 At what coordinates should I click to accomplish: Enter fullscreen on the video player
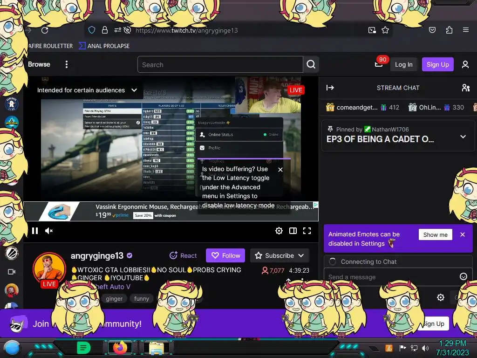(307, 231)
